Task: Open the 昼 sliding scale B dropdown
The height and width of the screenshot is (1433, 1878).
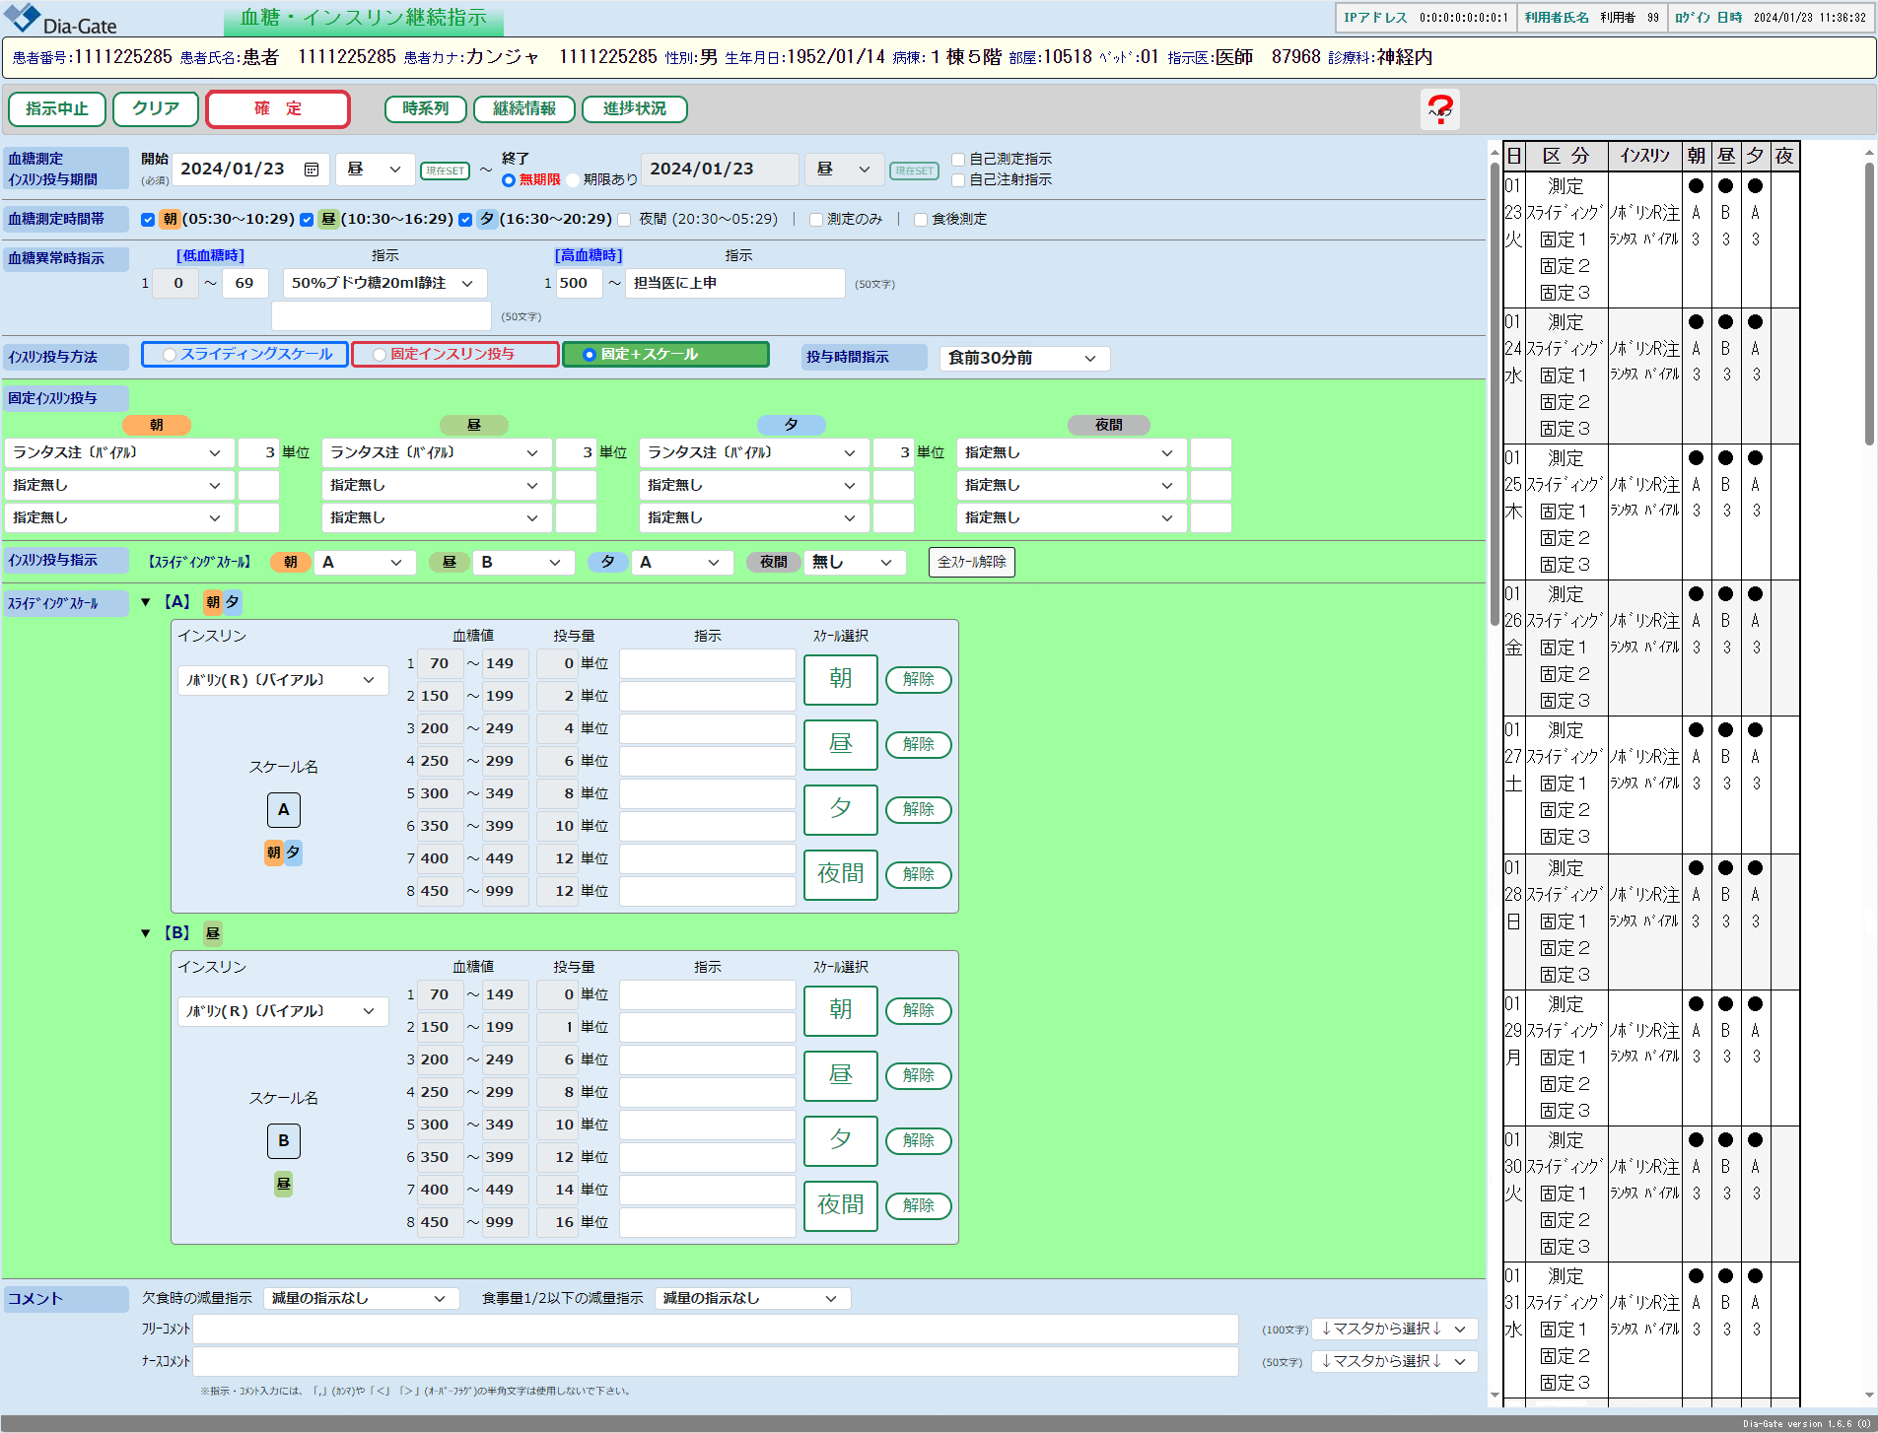Action: [522, 563]
